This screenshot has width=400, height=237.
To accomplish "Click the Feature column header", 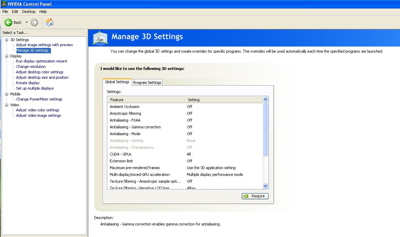I will tap(146, 100).
